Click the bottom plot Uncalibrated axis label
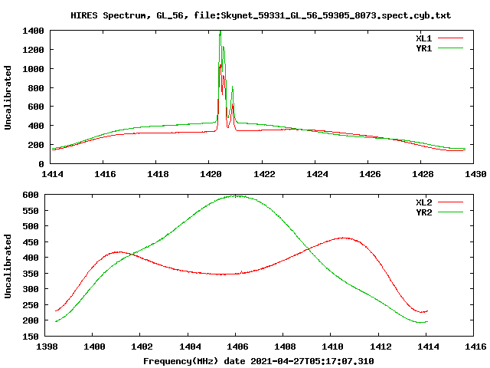This screenshot has height=368, width=490. pos(8,266)
